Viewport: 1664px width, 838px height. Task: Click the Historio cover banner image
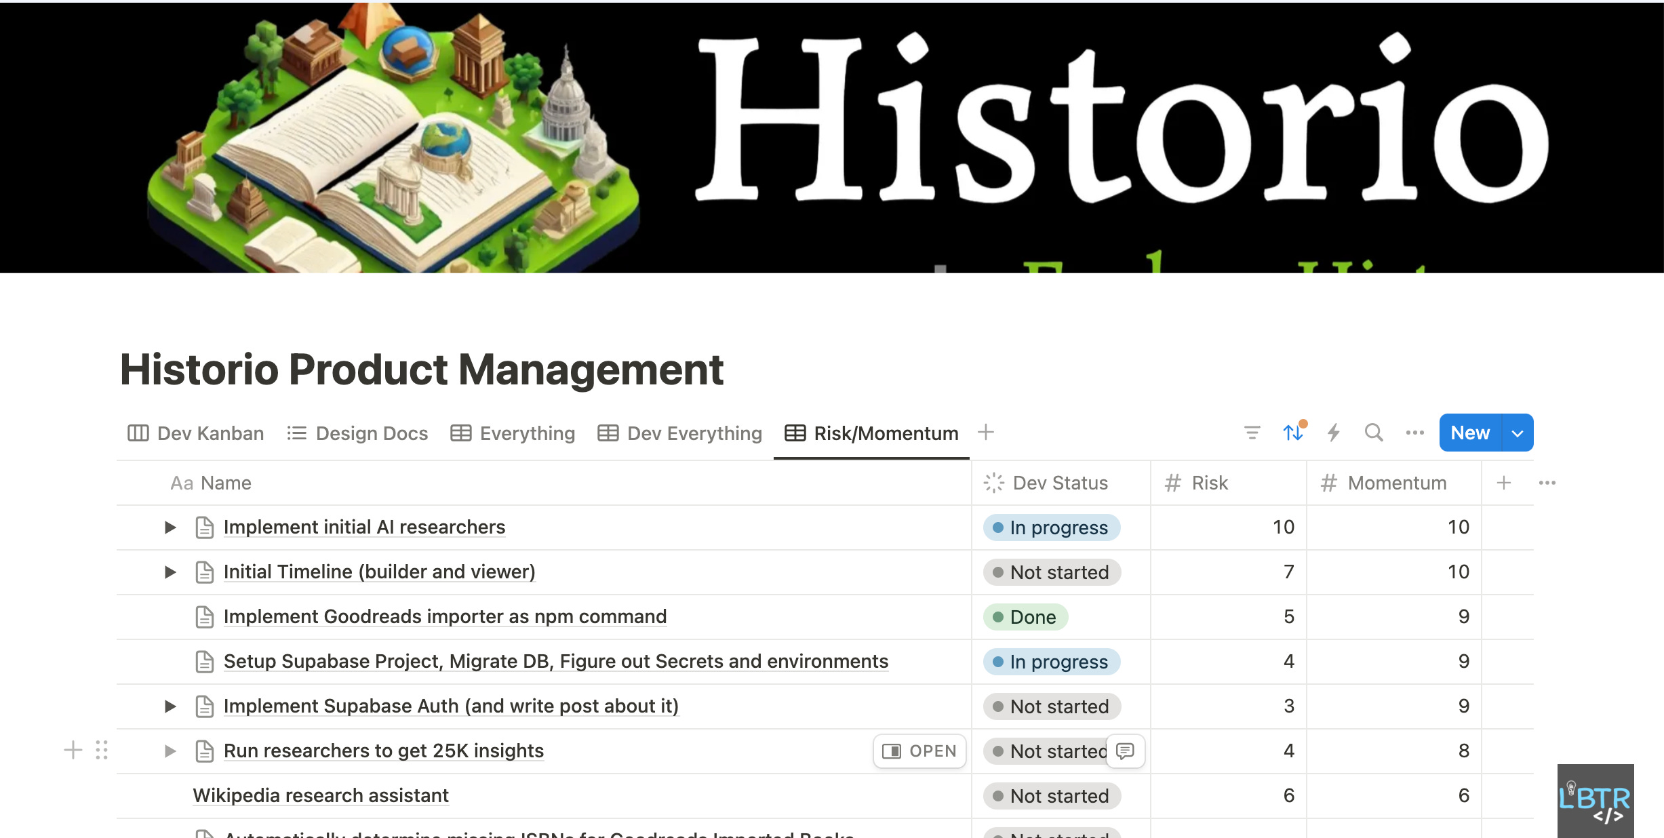832,138
